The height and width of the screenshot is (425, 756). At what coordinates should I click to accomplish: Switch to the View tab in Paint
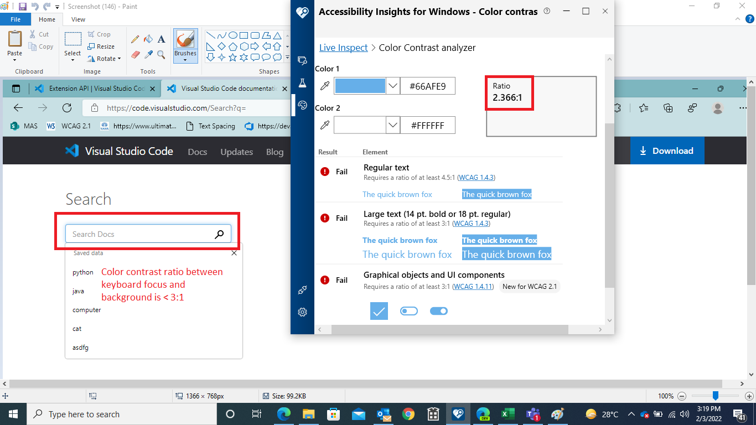pos(78,19)
